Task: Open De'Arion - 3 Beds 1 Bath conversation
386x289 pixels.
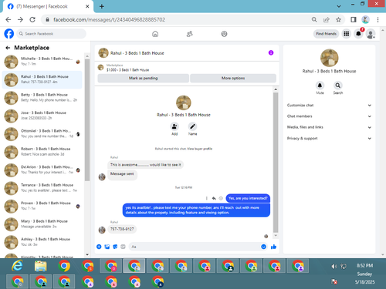Action: pyautogui.click(x=42, y=170)
